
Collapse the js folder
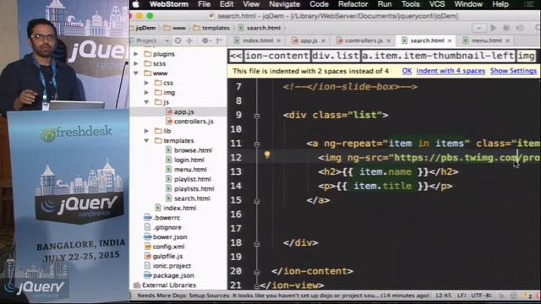146,102
